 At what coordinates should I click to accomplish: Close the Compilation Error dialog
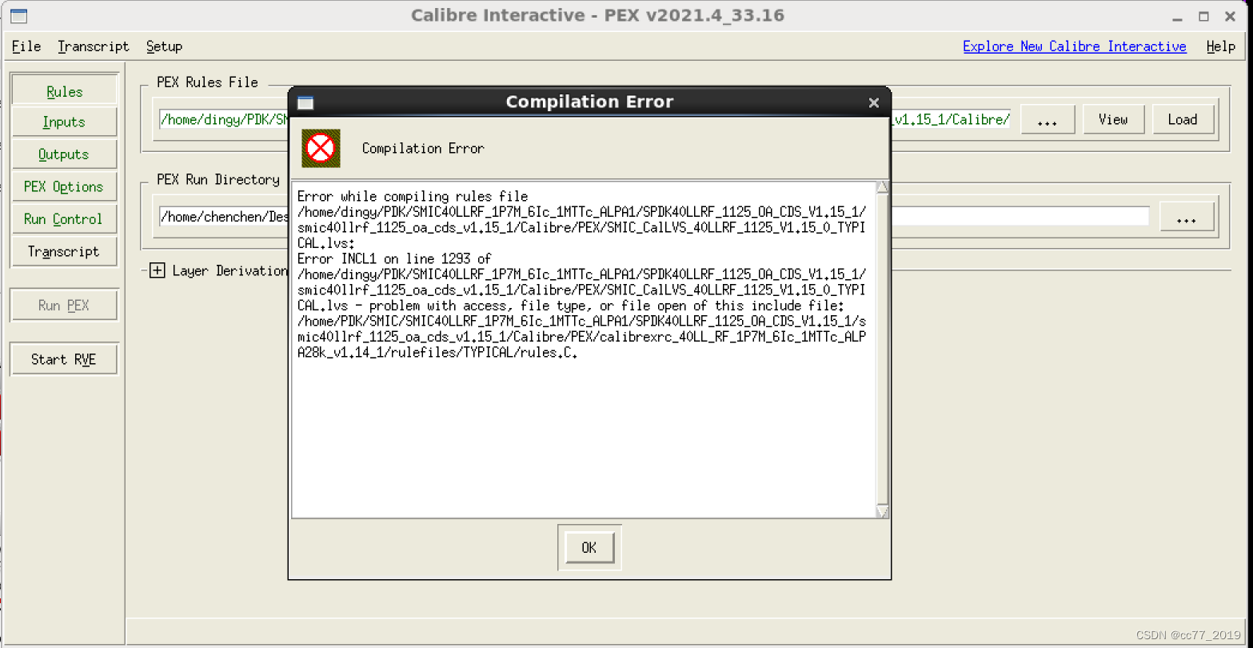coord(873,102)
